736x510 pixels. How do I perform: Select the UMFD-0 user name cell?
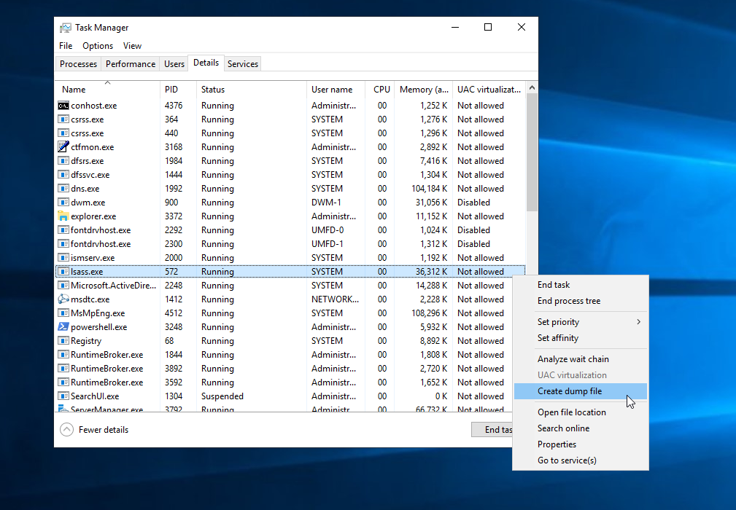[x=328, y=230]
